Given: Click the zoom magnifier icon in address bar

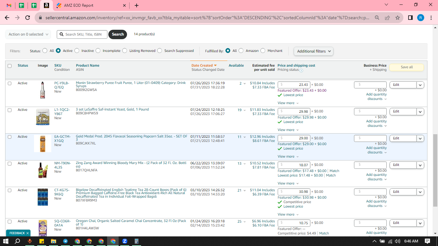Looking at the screenshot, I should pyautogui.click(x=377, y=18).
